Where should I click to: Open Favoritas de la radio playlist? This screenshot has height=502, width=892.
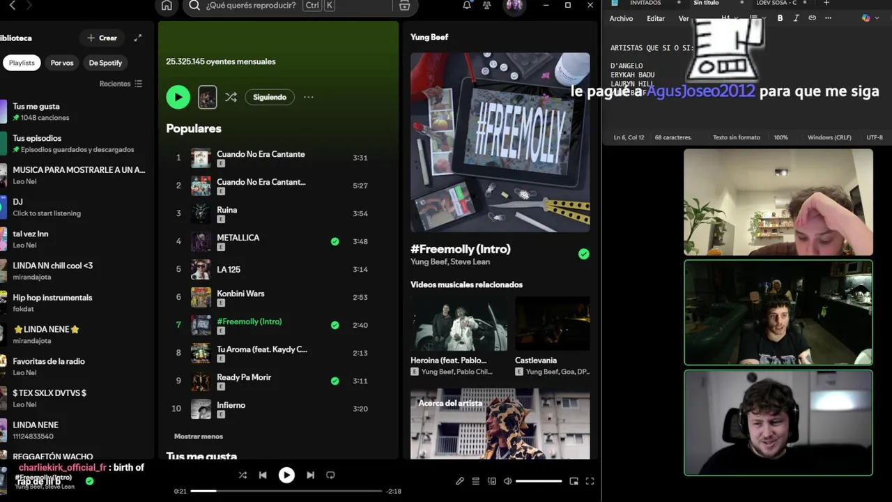click(73, 367)
